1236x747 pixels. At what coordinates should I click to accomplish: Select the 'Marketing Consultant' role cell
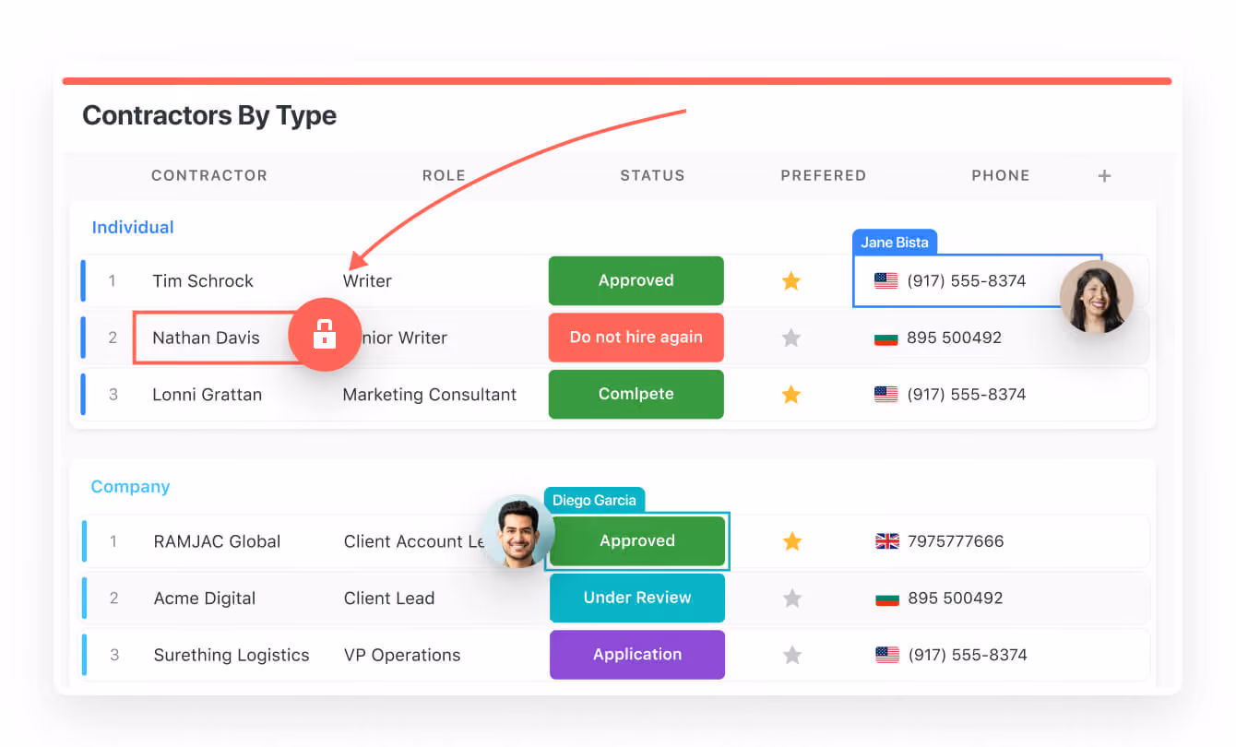(430, 395)
